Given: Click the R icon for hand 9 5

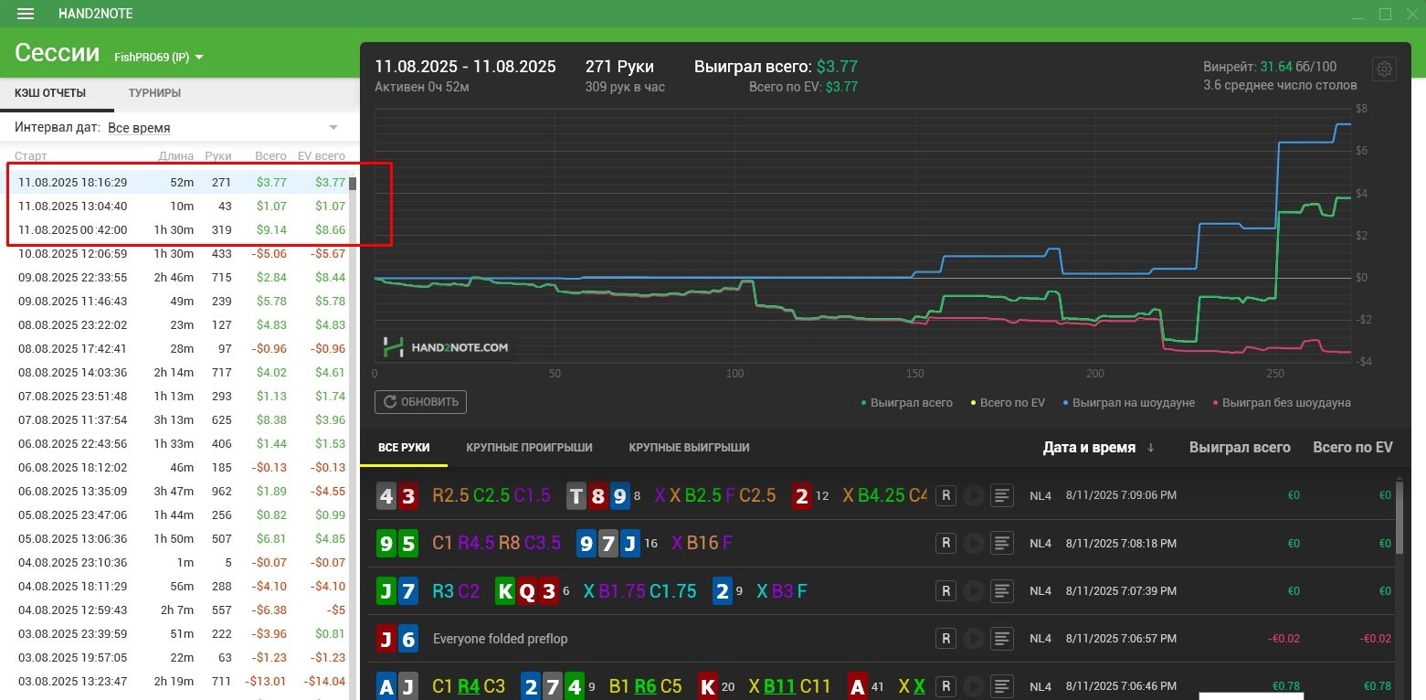Looking at the screenshot, I should coord(945,543).
